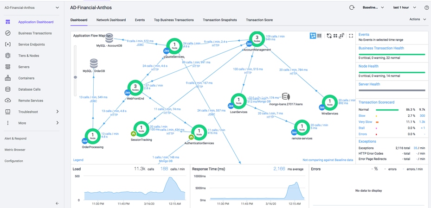The image size is (431, 208).
Task: Expand flow map to fullscreen
Action: pos(351,36)
